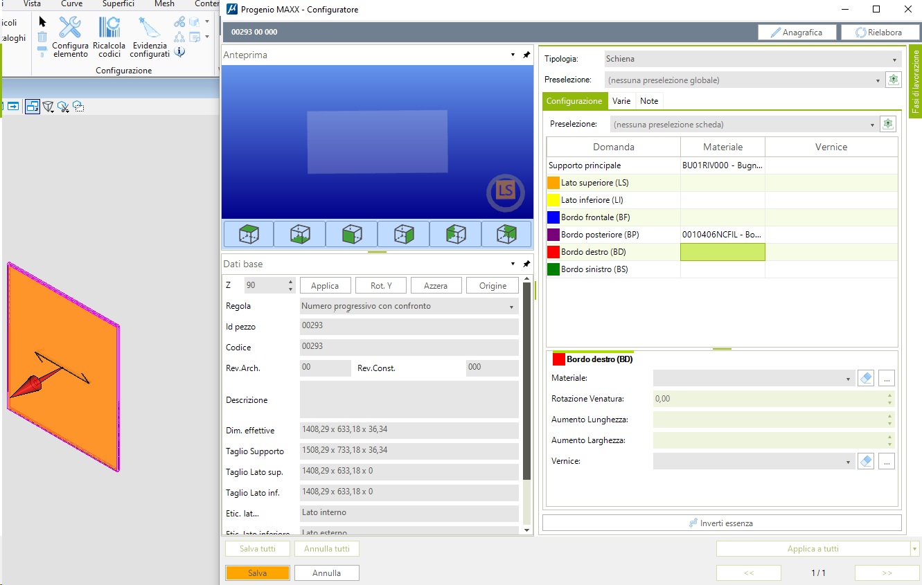Click the Evidenzia configurati spotlight icon

[149, 28]
